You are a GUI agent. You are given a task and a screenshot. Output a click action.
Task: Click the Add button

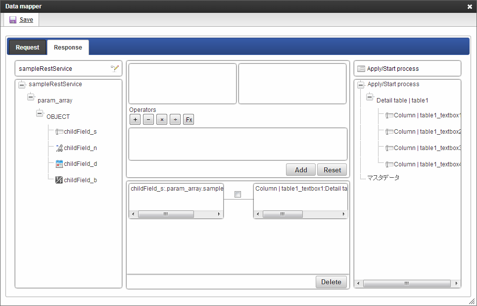pos(300,170)
